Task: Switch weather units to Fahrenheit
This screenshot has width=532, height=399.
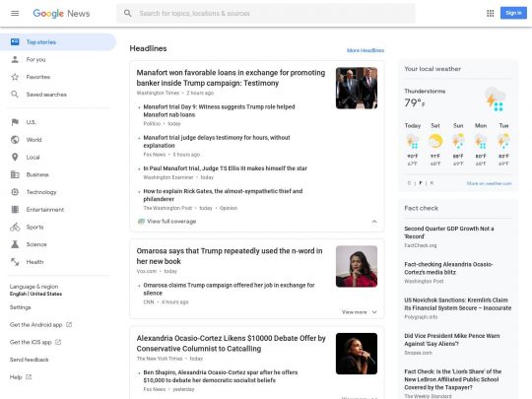Action: [421, 183]
